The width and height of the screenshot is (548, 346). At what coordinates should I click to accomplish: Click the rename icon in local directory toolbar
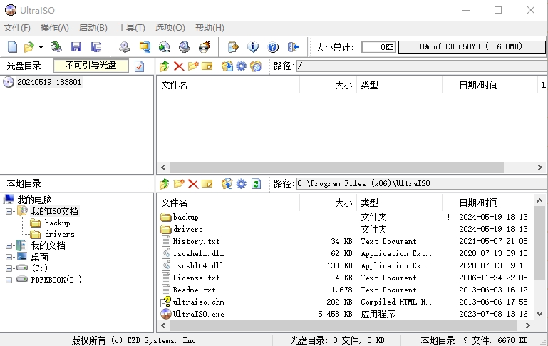tap(207, 183)
